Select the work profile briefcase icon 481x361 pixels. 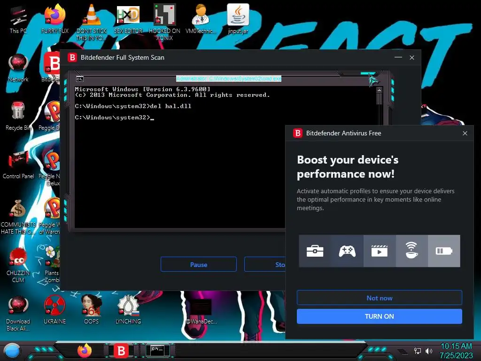[x=315, y=251]
